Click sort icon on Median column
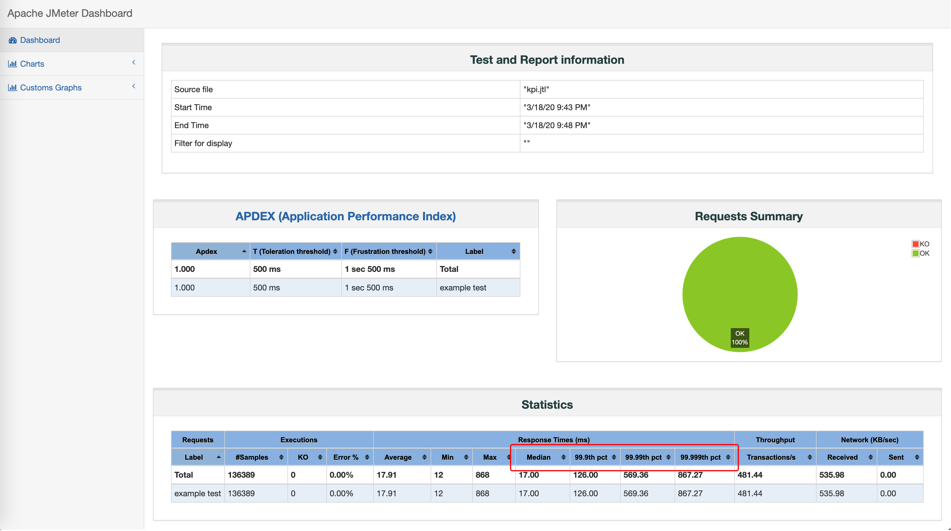The width and height of the screenshot is (951, 531). pyautogui.click(x=563, y=457)
